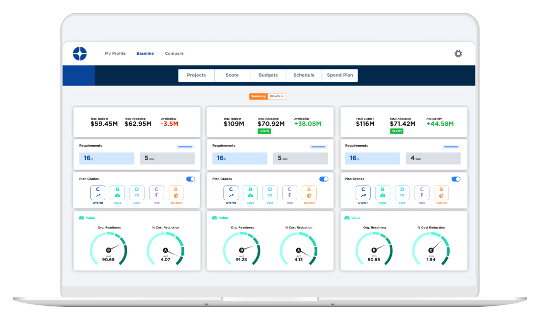
Task: Toggle Plan Grades in the right card
Action: click(456, 179)
